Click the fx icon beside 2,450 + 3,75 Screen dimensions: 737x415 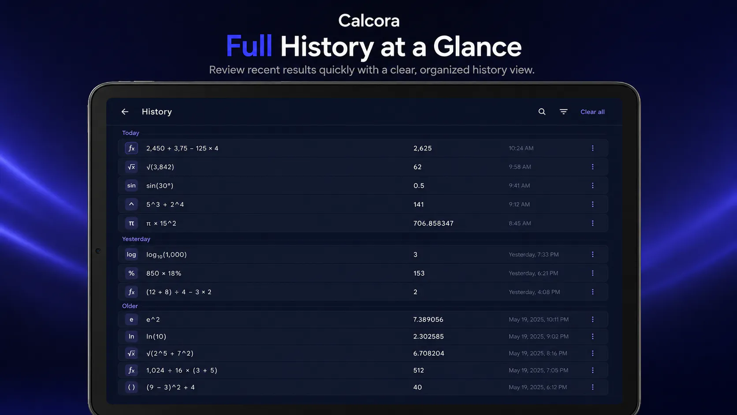[x=131, y=148]
